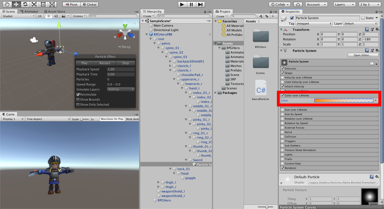Open Particle System component help icon
Viewport: 384px width, 209px height.
point(367,50)
